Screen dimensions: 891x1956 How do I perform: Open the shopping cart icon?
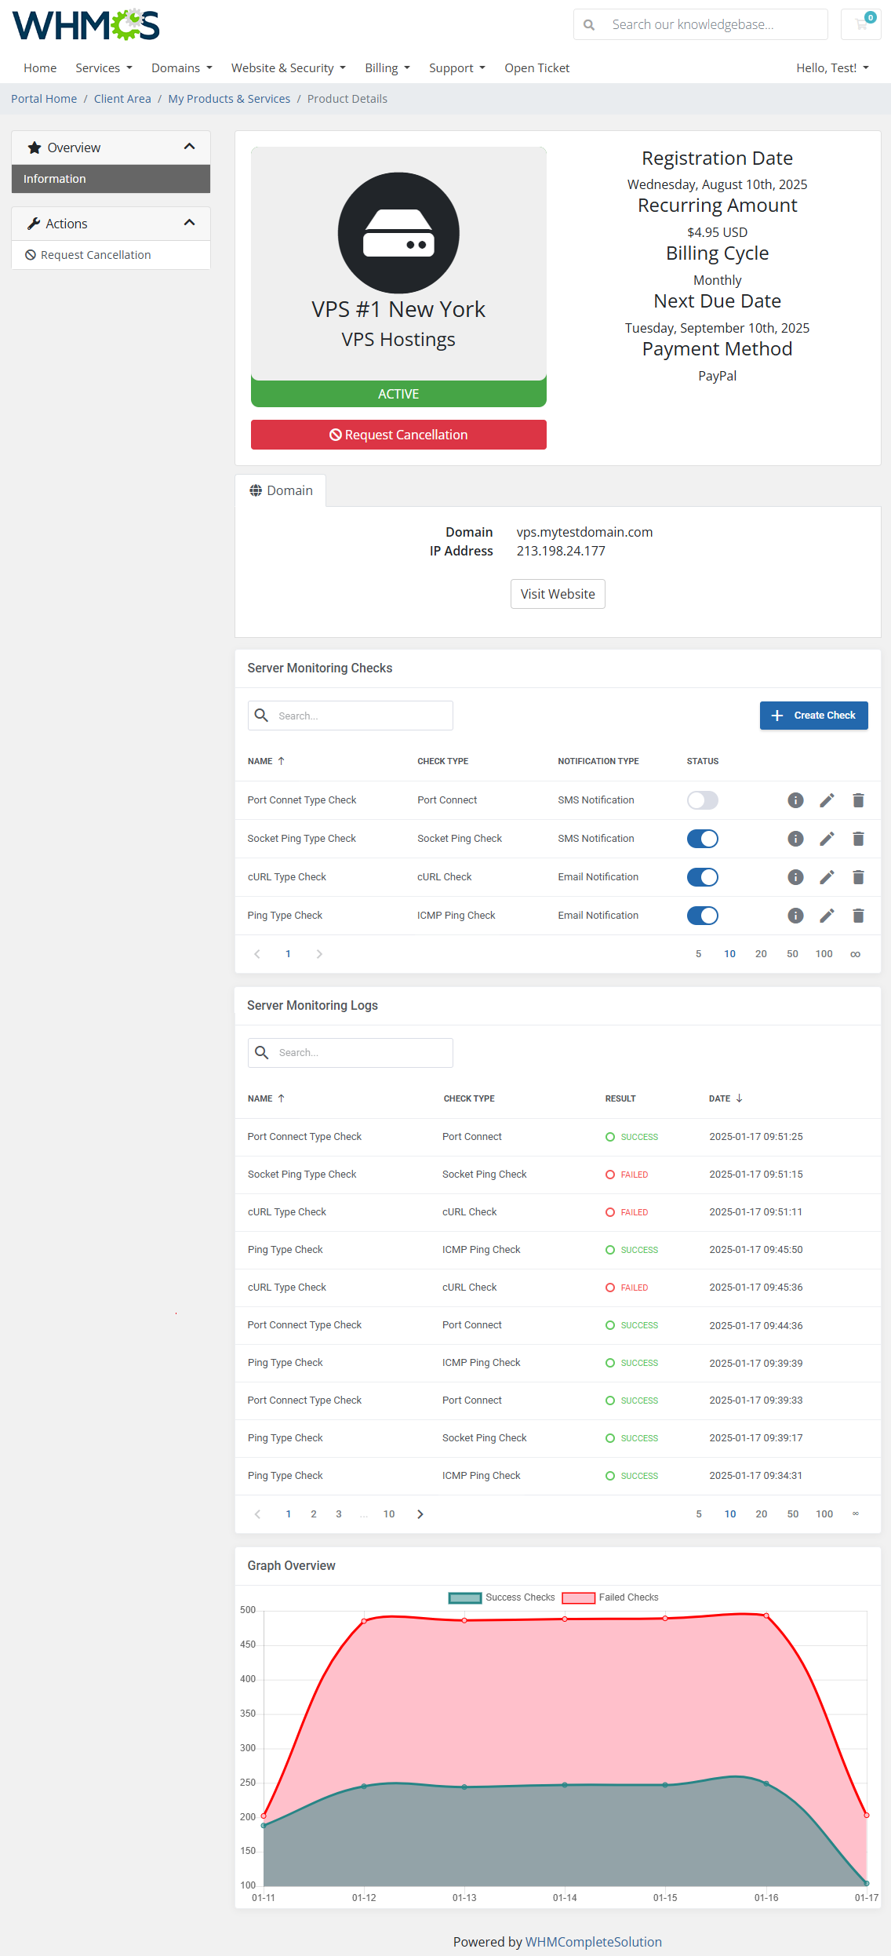click(861, 24)
